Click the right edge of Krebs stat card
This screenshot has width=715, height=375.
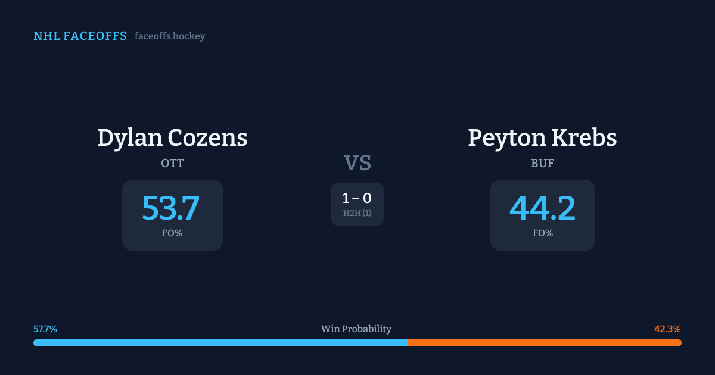click(592, 215)
